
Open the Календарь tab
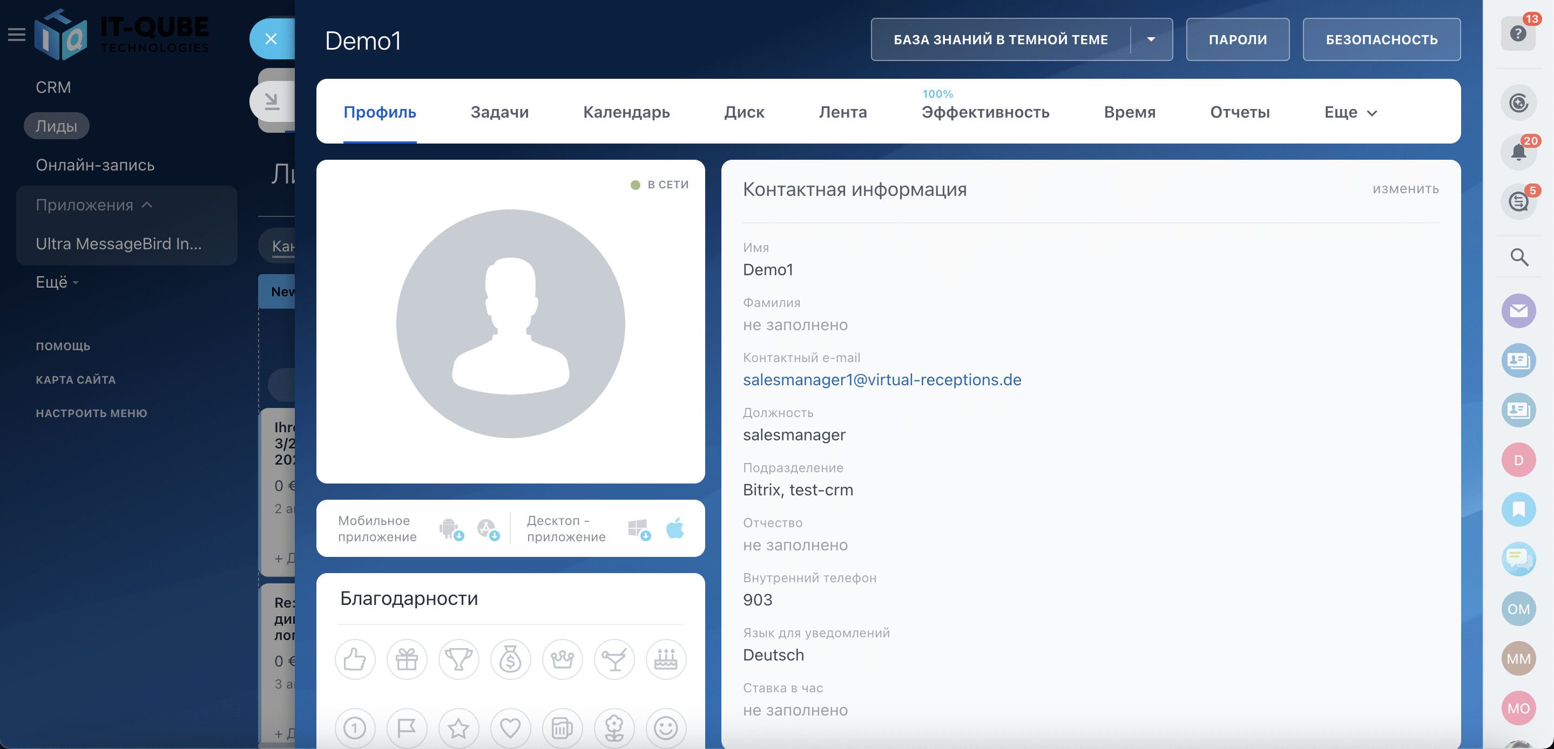626,112
